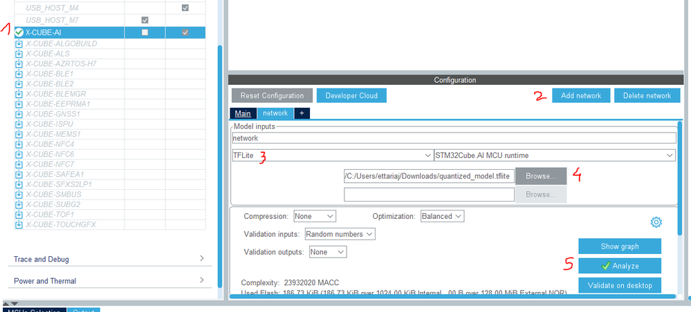691x312 pixels.
Task: Click download icon next to X-CUBE-ISPU
Action: click(x=19, y=124)
